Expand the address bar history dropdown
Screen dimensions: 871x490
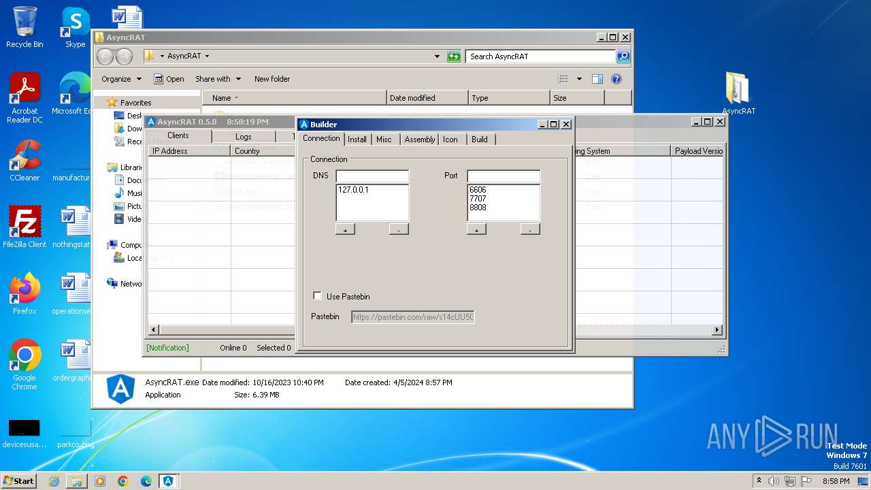[x=437, y=56]
